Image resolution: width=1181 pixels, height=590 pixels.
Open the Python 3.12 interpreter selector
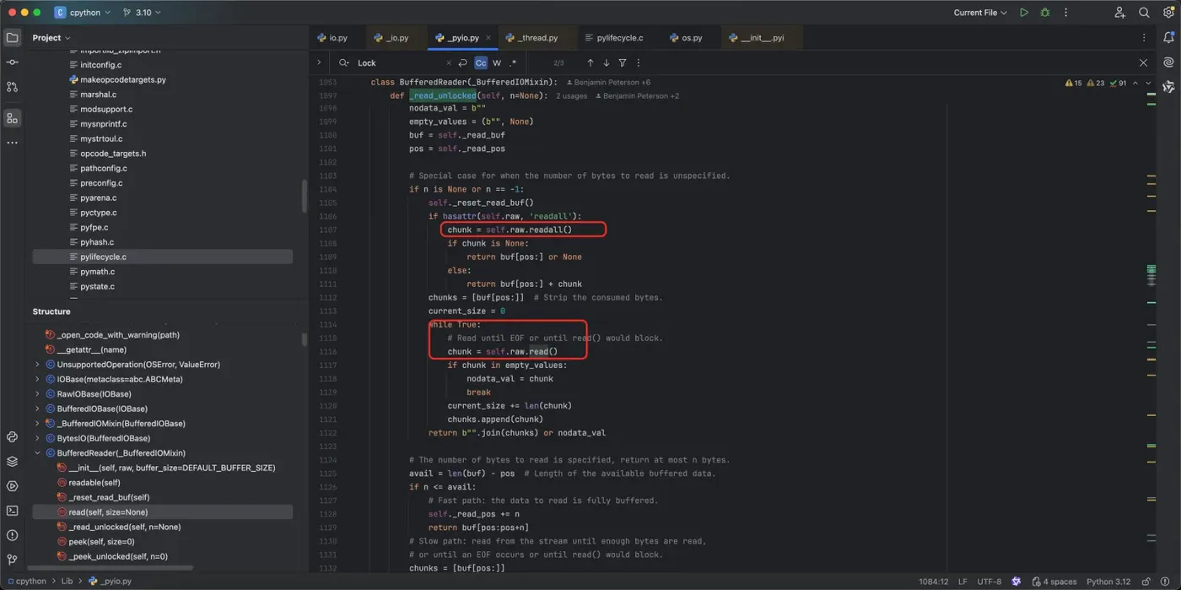click(1108, 582)
